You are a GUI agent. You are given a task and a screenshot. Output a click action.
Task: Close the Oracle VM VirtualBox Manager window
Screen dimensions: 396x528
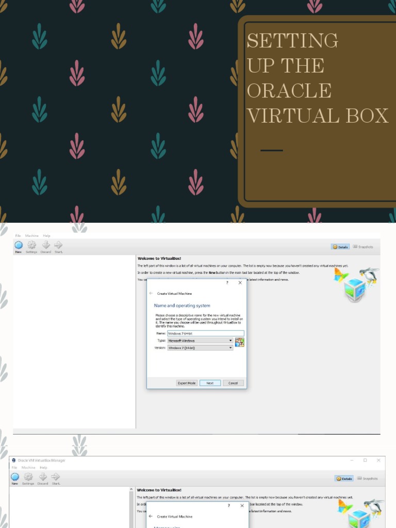pyautogui.click(x=378, y=460)
